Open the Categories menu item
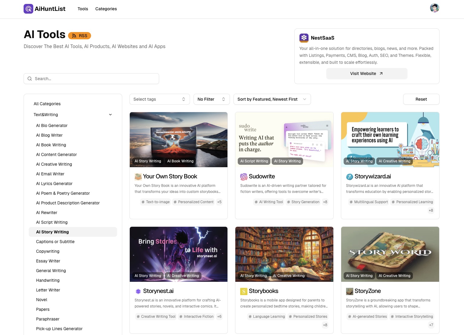The height and width of the screenshot is (335, 464). [106, 9]
